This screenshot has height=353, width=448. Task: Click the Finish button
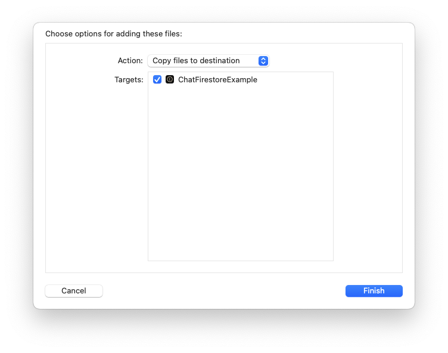coord(374,290)
